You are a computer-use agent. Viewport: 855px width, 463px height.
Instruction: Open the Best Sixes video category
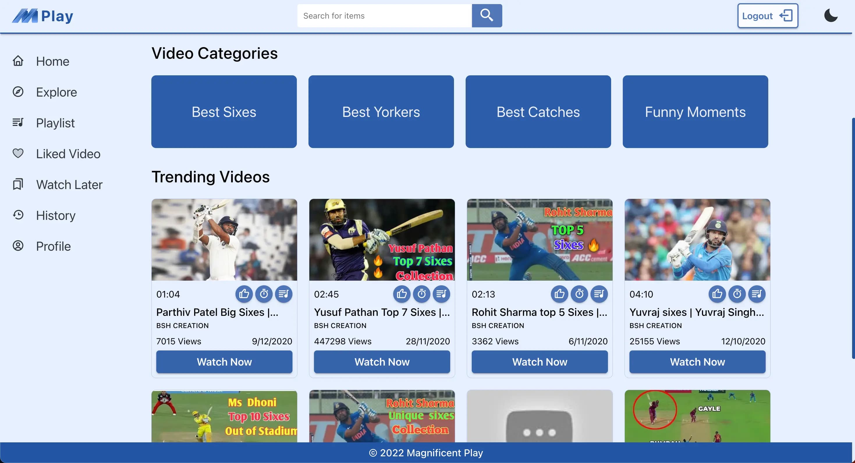pos(223,111)
